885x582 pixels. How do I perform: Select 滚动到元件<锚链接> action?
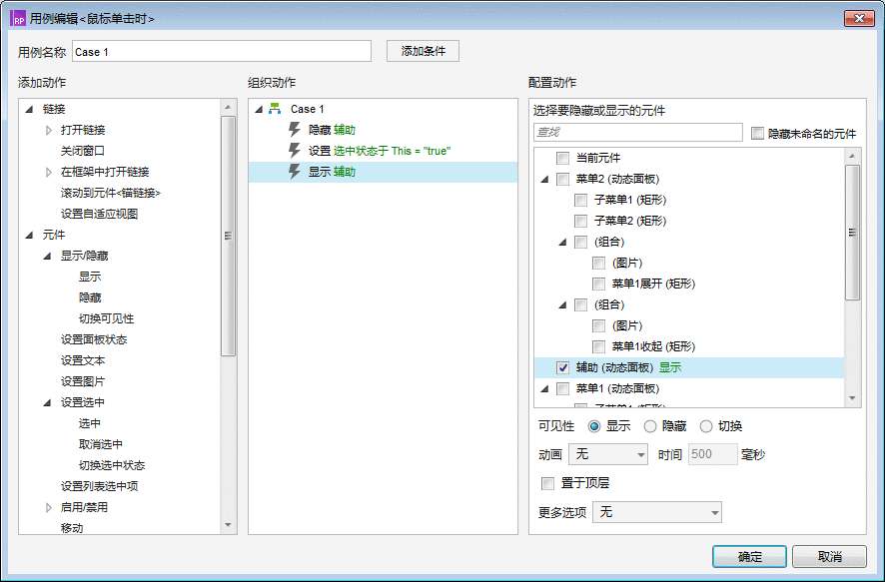click(x=111, y=193)
